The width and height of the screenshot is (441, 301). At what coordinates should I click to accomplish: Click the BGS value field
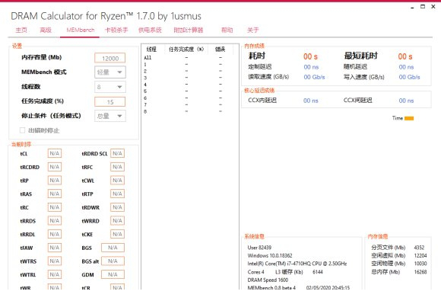pyautogui.click(x=113, y=248)
